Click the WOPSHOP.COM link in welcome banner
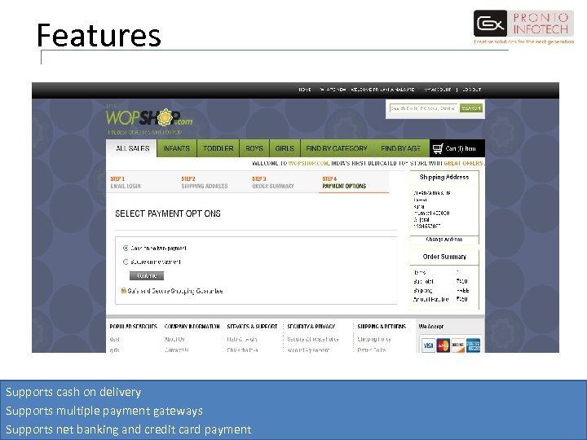 coord(308,163)
